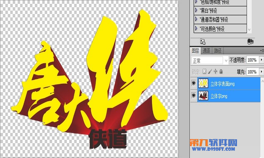The height and width of the screenshot is (158, 264).
Task: Hide the 立体字表面png layer
Action: [193, 83]
